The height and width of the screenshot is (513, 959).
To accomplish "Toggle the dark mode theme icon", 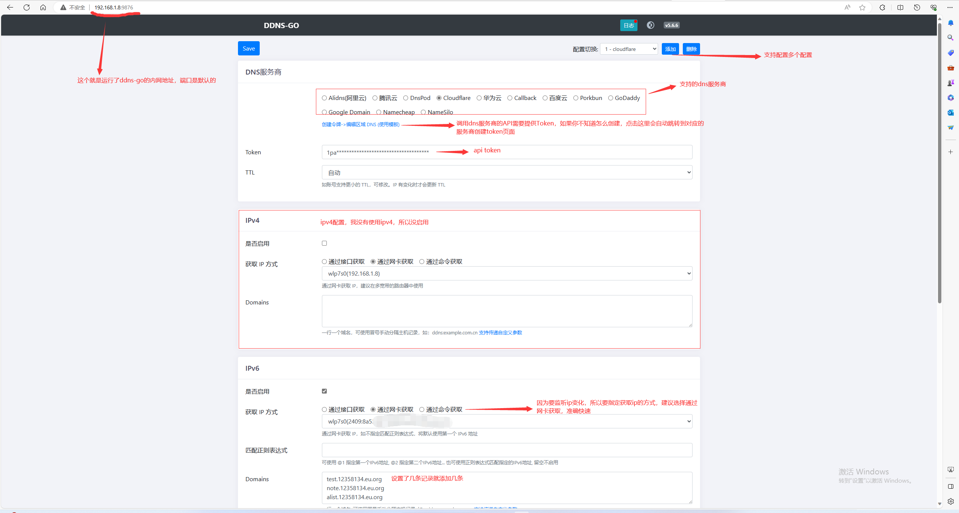I will (650, 25).
